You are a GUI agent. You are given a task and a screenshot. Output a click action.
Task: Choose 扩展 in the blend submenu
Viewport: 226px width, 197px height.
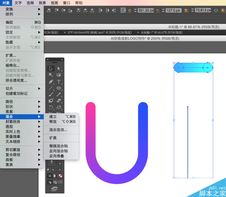[61, 138]
